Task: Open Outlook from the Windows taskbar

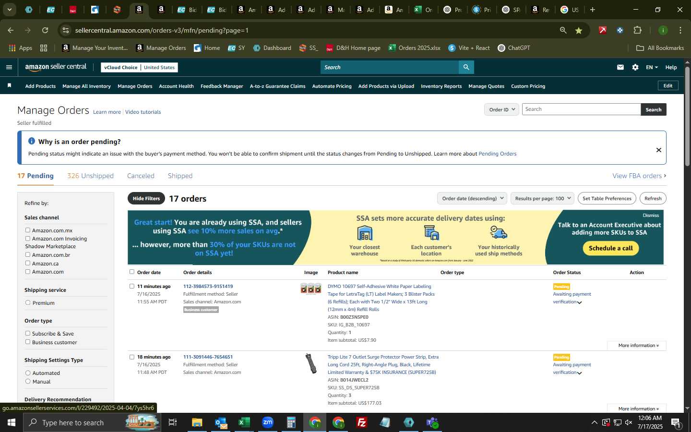Action: [x=221, y=422]
